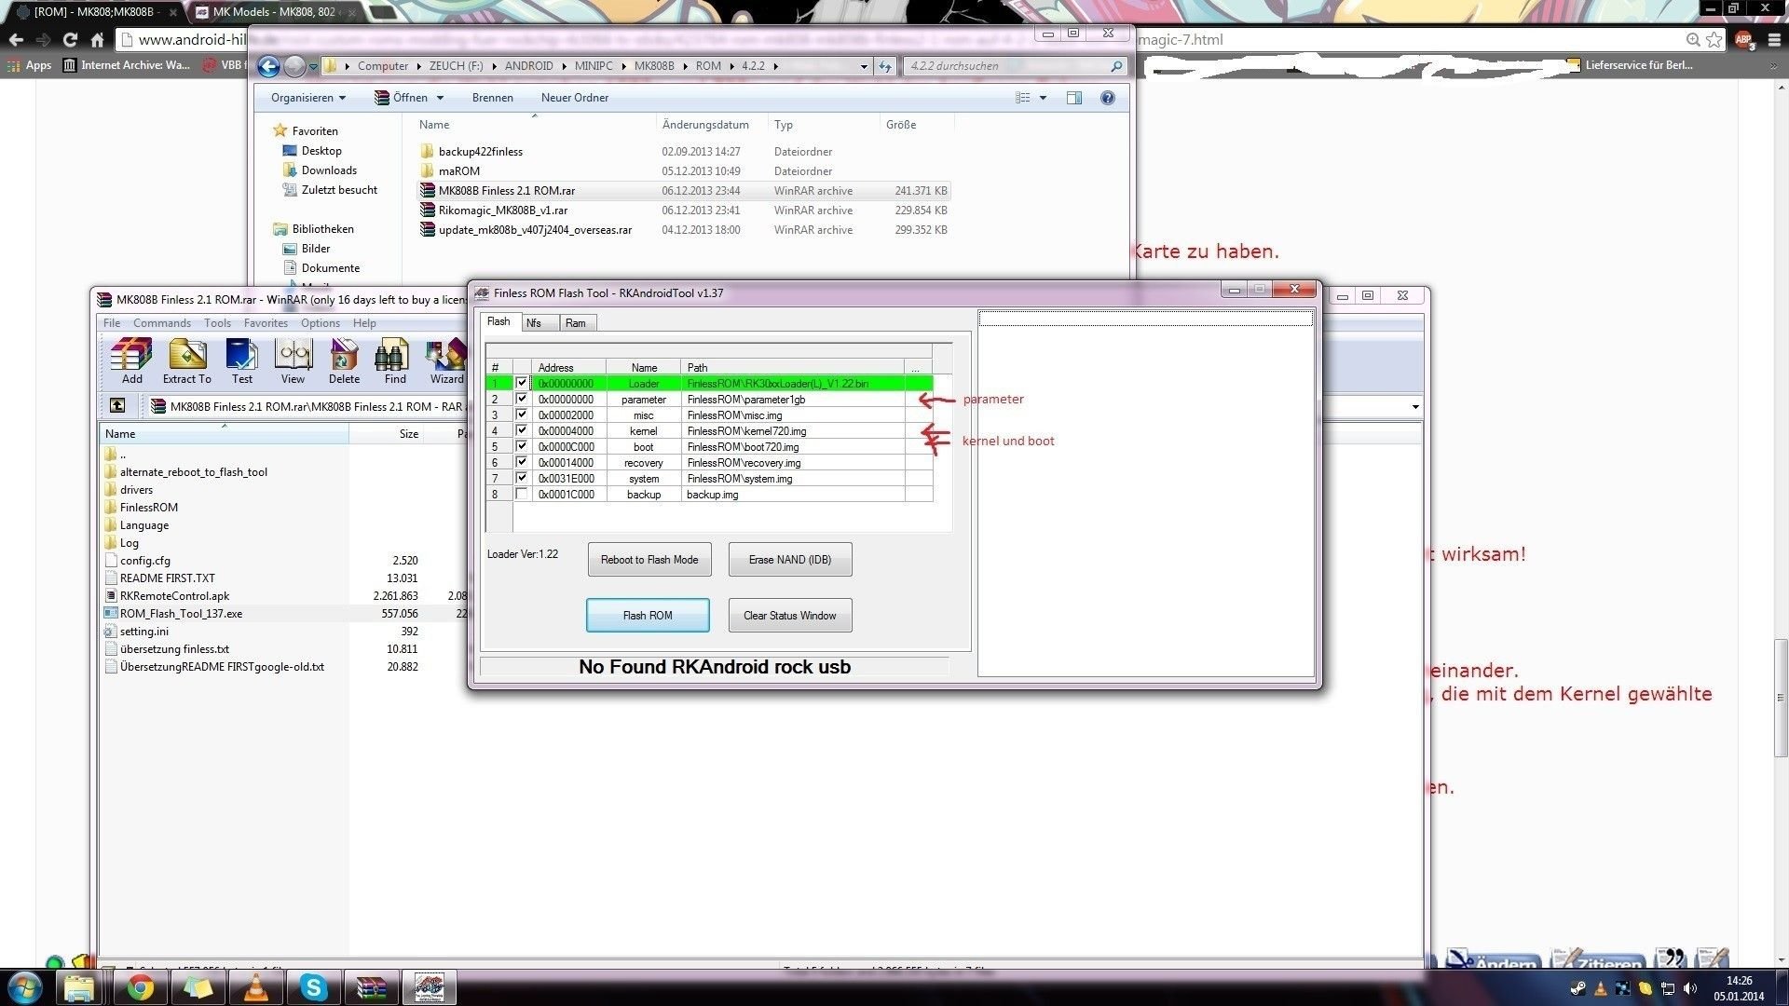Go up one folder level in WinRAR
This screenshot has width=1789, height=1006.
click(x=117, y=405)
